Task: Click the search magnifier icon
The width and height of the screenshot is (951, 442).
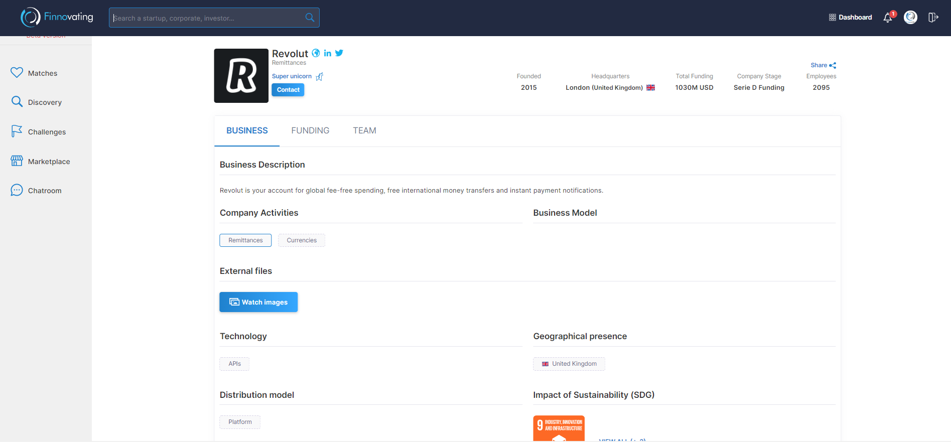Action: pos(310,18)
